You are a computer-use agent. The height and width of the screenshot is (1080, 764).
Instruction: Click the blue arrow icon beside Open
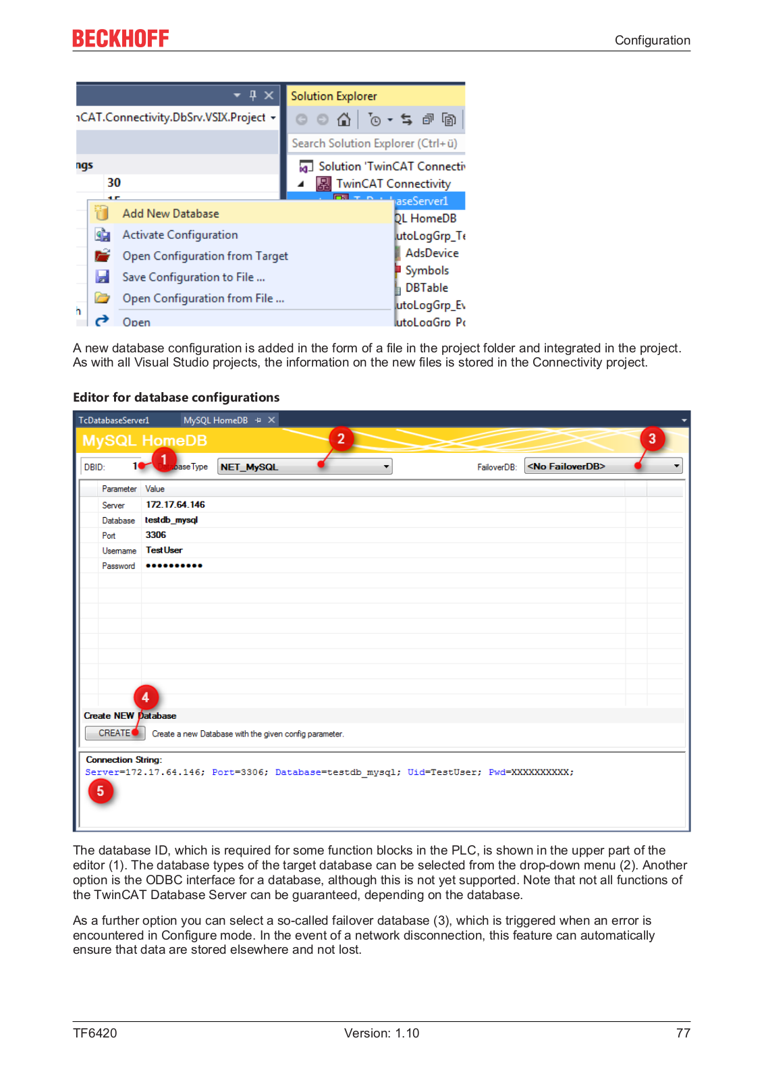click(102, 321)
